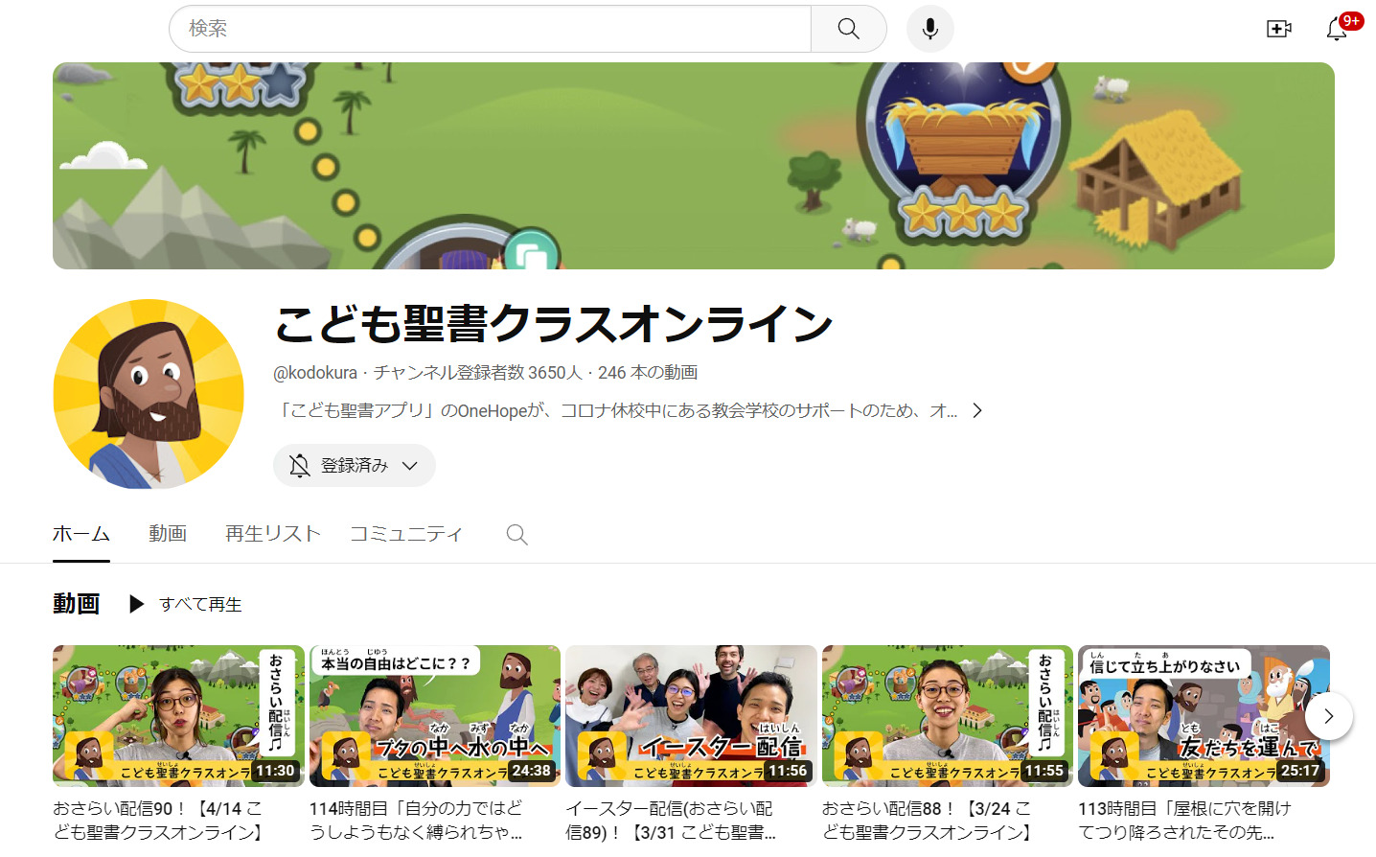Open the 登録済み subscription dropdown

tap(355, 466)
